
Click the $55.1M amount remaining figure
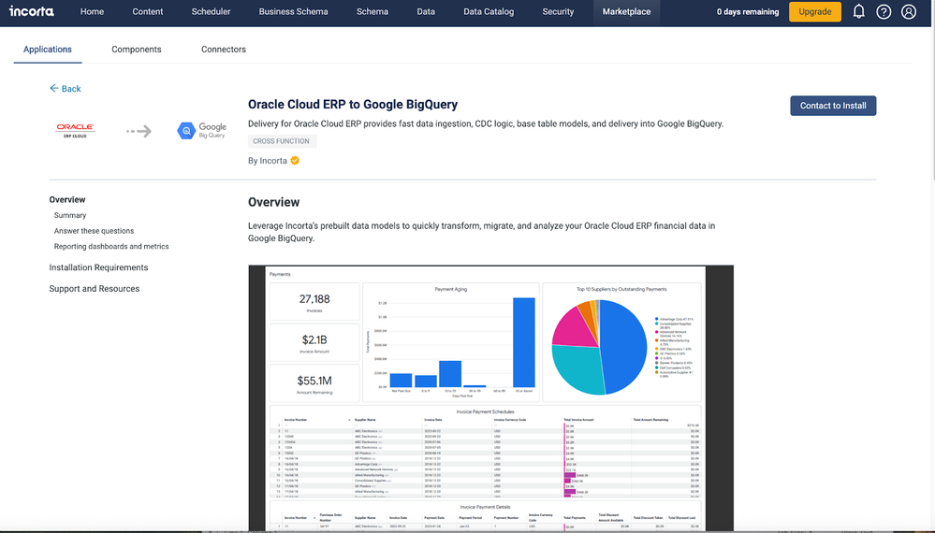click(314, 383)
